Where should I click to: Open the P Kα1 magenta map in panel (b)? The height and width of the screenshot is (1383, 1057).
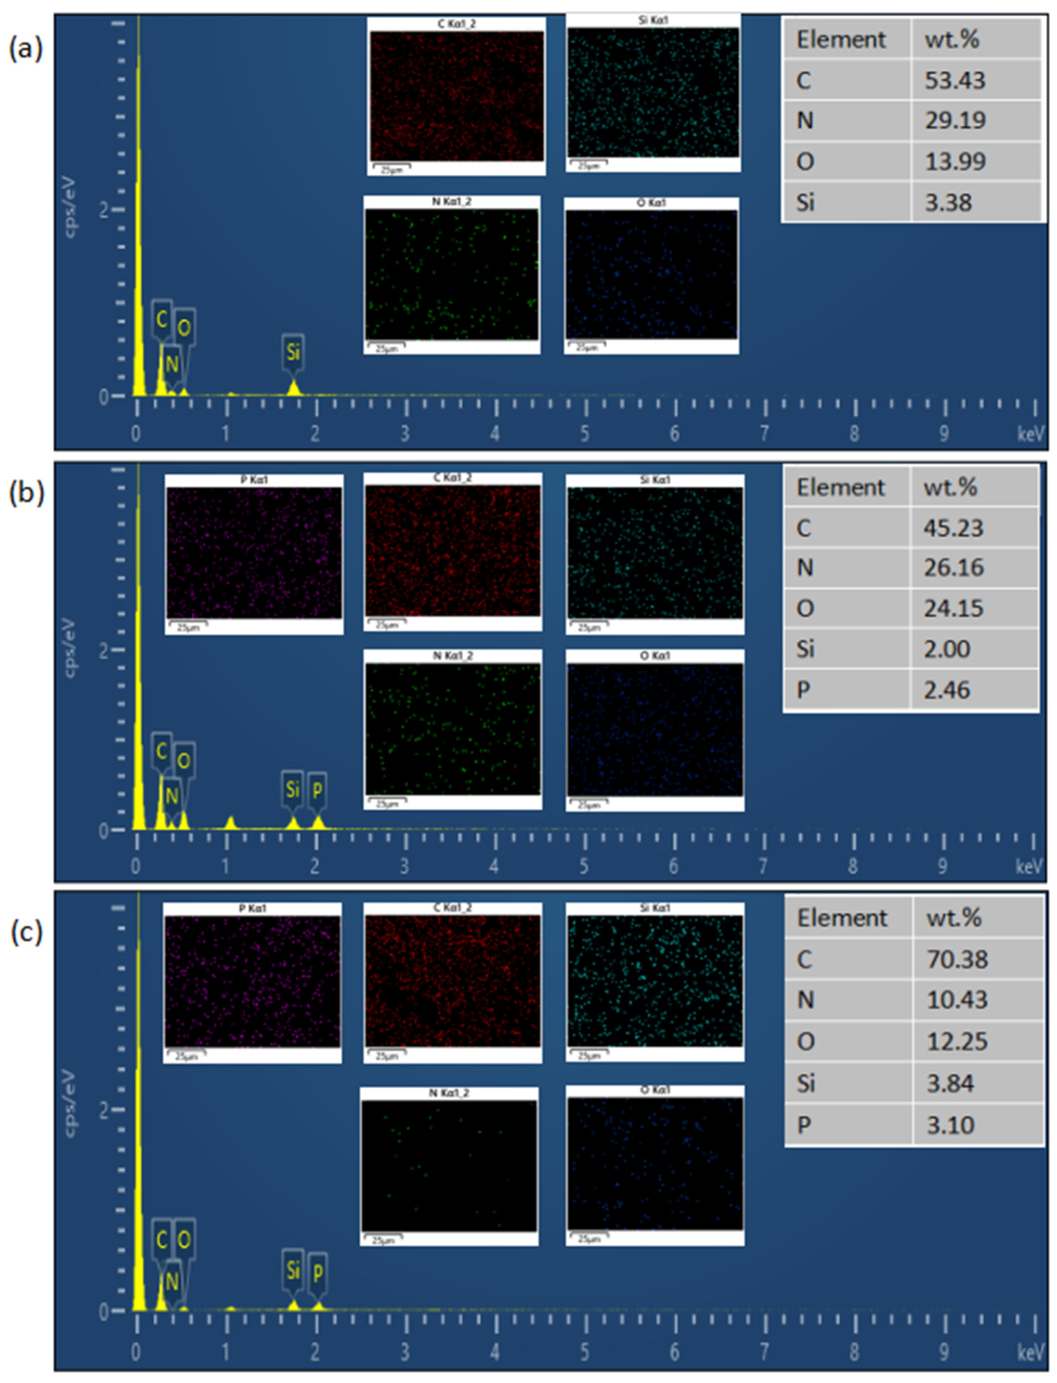point(254,552)
